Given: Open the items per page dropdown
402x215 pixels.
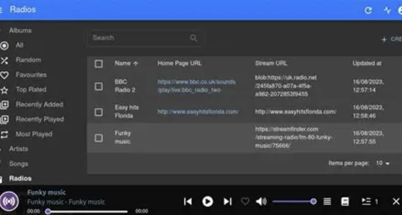Looking at the screenshot, I should pos(383,163).
